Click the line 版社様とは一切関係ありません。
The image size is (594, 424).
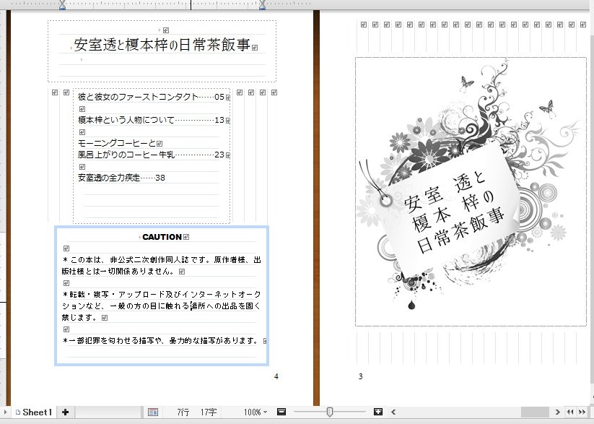[118, 271]
